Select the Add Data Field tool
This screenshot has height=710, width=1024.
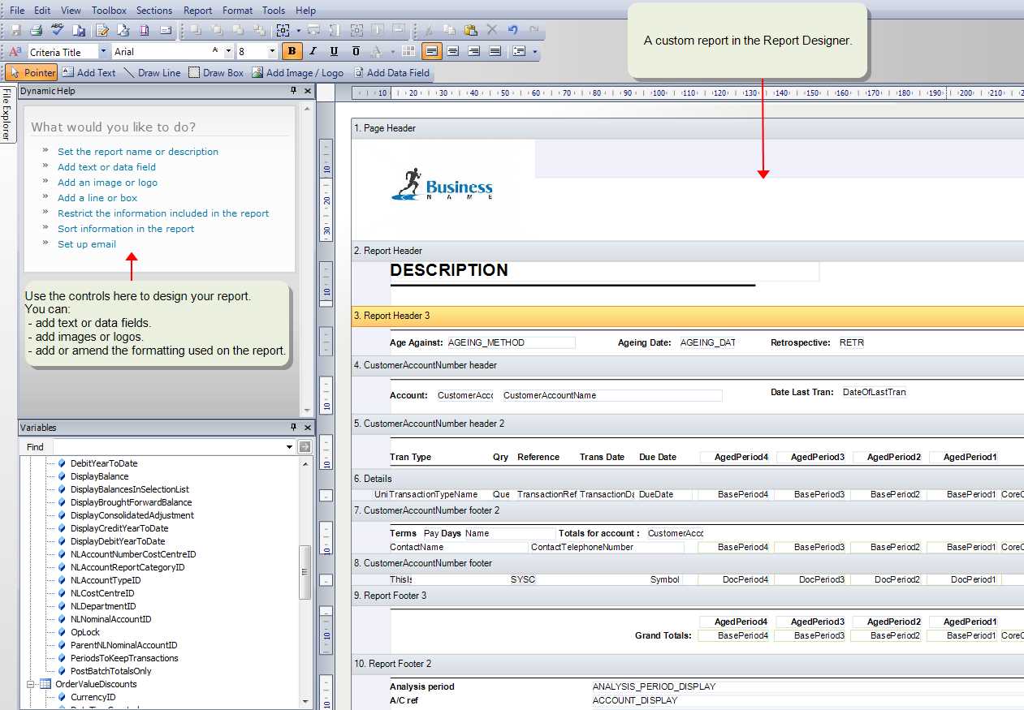click(391, 72)
